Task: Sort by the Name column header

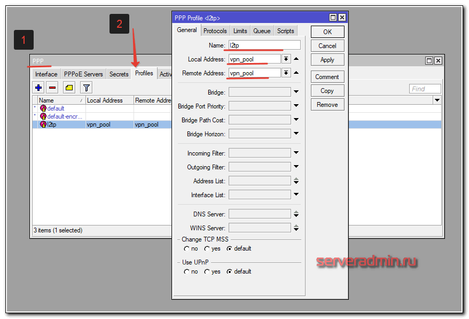Action: [61, 100]
